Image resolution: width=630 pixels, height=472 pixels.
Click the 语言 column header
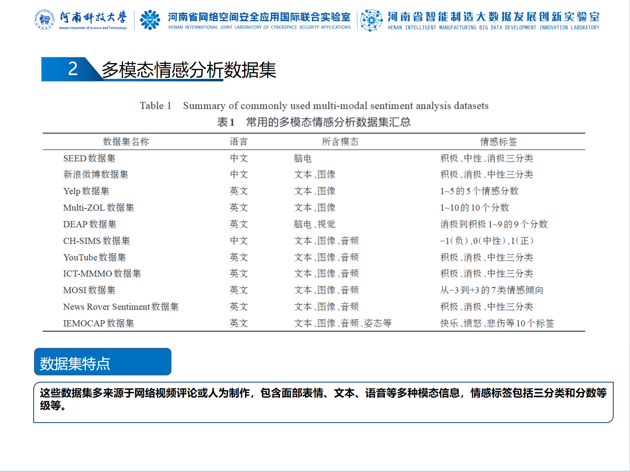(x=239, y=142)
